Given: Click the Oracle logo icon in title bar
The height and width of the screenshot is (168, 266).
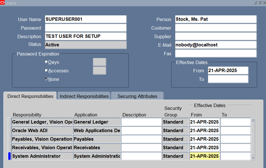Looking at the screenshot, I should point(2,3).
